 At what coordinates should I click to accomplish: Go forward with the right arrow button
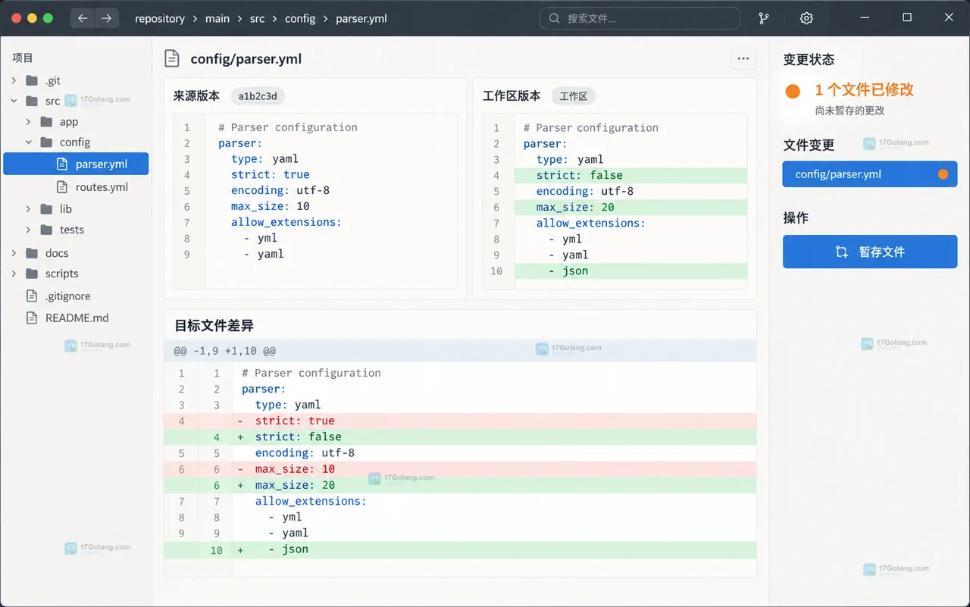(106, 18)
